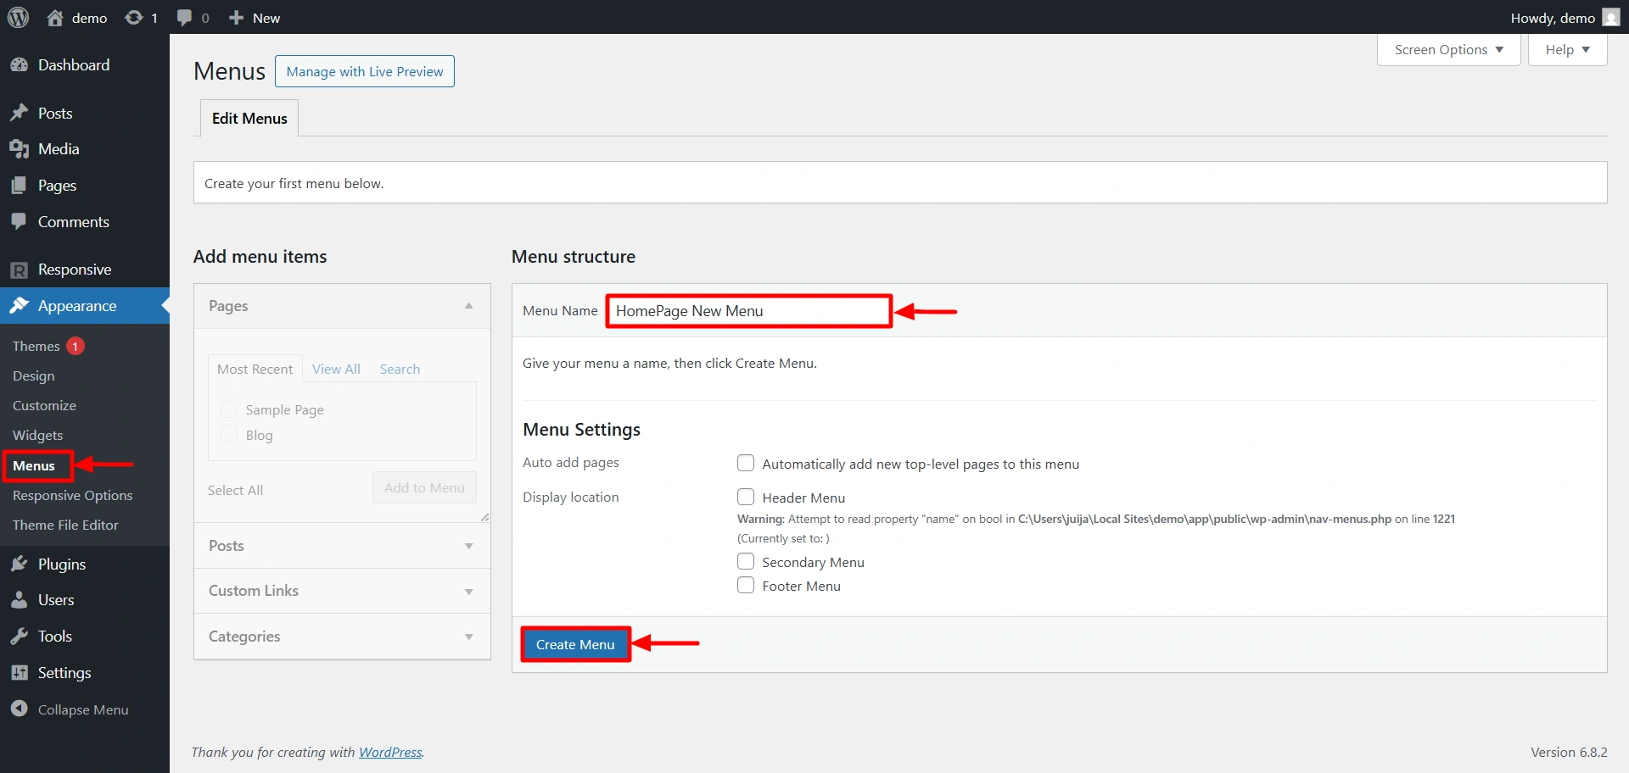Screen dimensions: 1629x773
Task: Open Menus under Appearance
Action: 34,465
